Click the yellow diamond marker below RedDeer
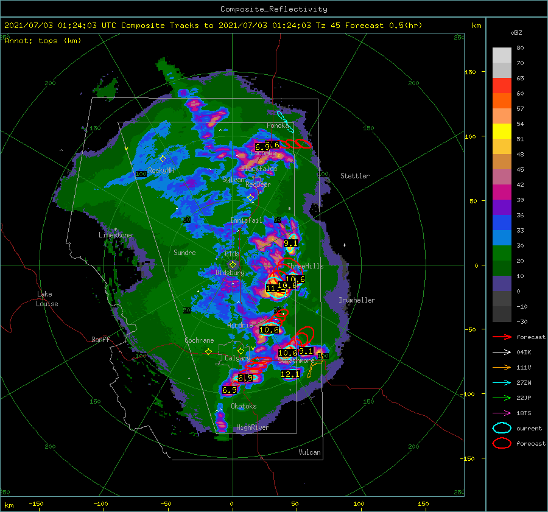Image resolution: width=548 pixels, height=512 pixels. (x=251, y=198)
